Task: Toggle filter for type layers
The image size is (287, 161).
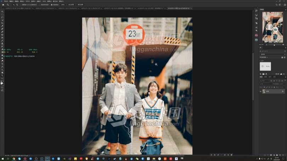Action: 277,81
